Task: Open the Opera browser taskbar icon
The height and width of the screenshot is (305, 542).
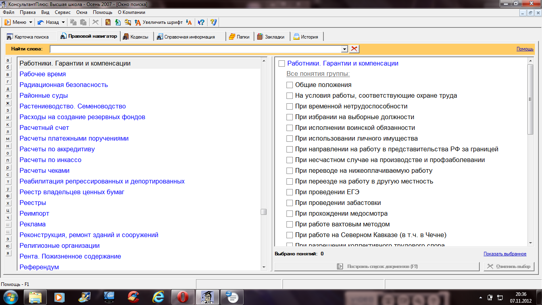Action: tap(183, 297)
